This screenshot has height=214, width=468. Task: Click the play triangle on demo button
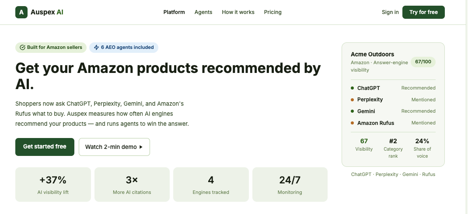(x=141, y=147)
